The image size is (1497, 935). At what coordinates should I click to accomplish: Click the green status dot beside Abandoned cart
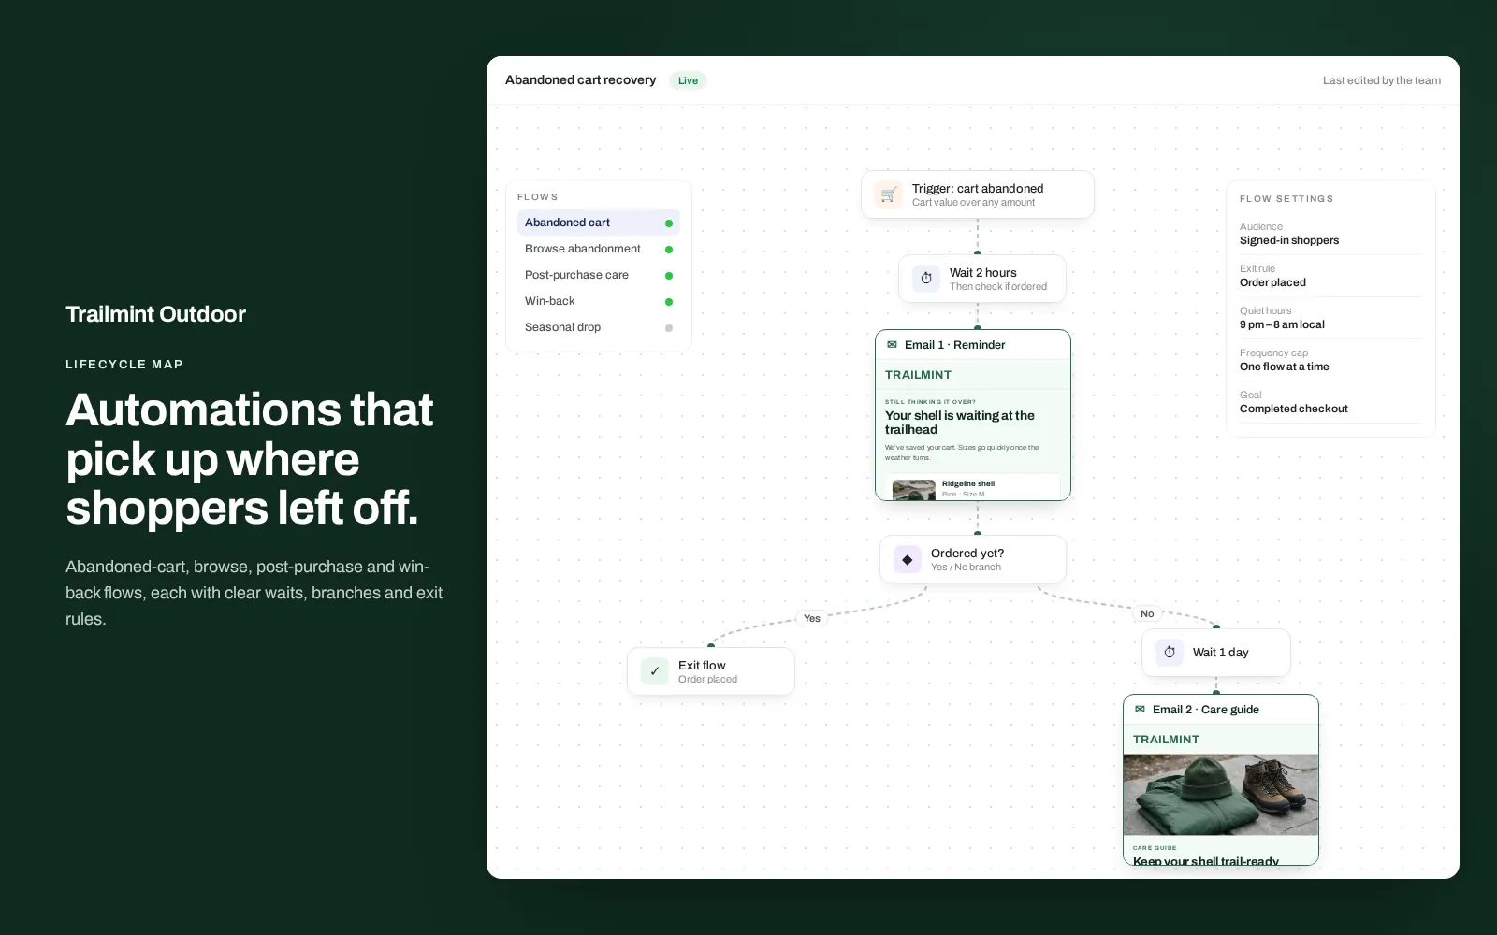(x=669, y=223)
